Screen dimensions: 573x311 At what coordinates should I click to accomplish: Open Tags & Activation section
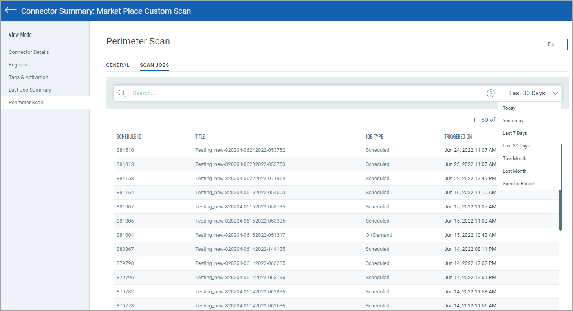coord(28,77)
